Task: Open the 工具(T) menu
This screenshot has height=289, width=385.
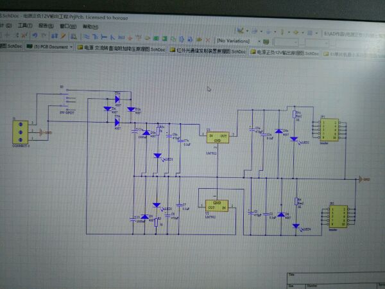Action: (x=25, y=25)
